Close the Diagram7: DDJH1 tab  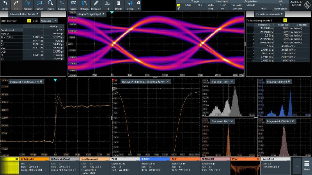tap(289, 81)
